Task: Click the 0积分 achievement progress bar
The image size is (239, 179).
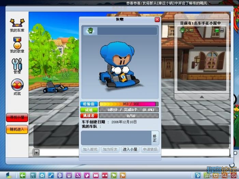Action: (129, 110)
